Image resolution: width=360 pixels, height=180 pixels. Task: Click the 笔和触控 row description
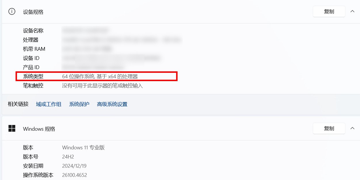click(102, 86)
